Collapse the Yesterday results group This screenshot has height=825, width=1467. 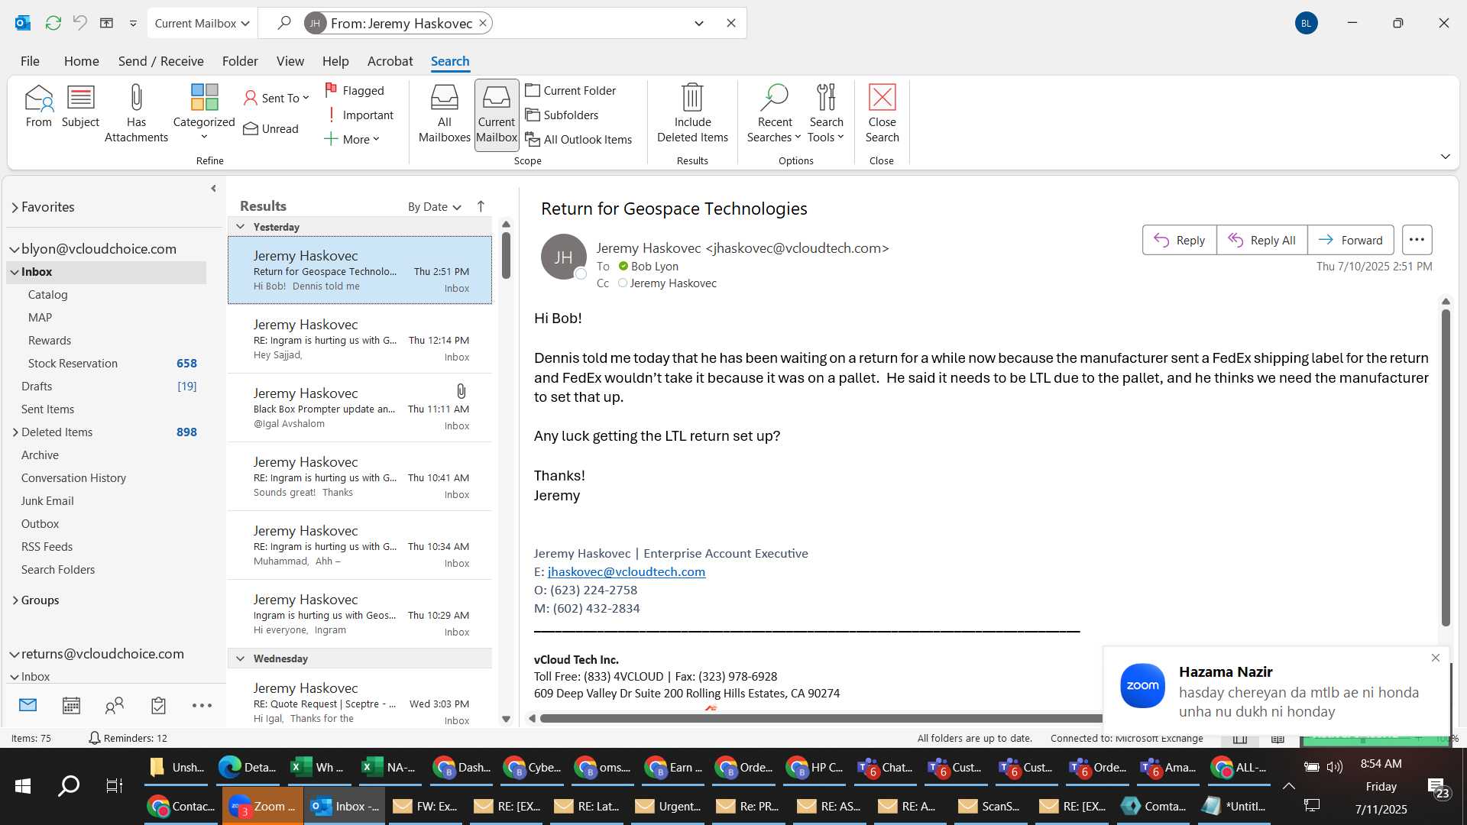pyautogui.click(x=240, y=227)
